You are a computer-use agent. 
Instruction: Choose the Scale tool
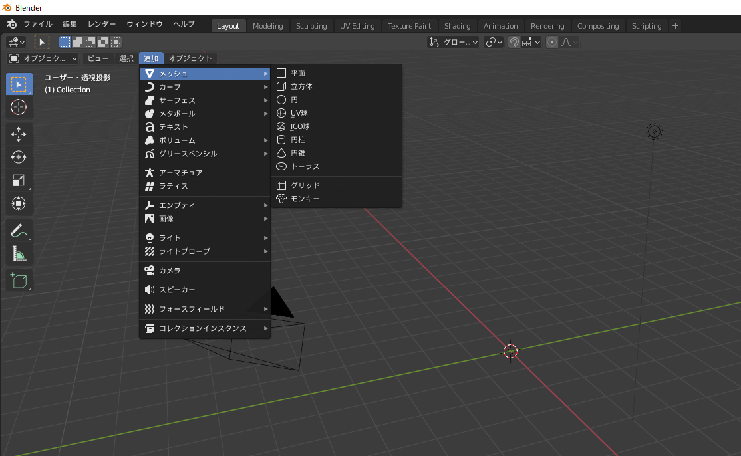[x=19, y=180]
